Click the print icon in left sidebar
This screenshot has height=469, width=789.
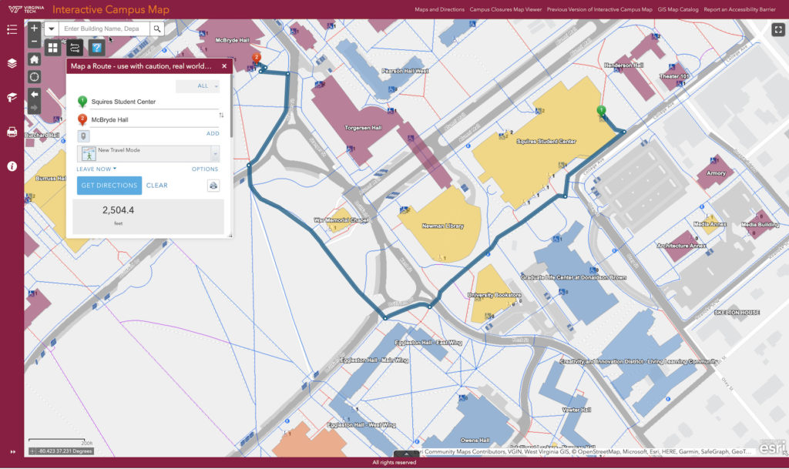pos(12,132)
